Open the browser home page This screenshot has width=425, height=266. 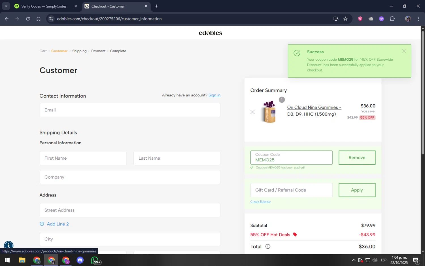coord(39,19)
